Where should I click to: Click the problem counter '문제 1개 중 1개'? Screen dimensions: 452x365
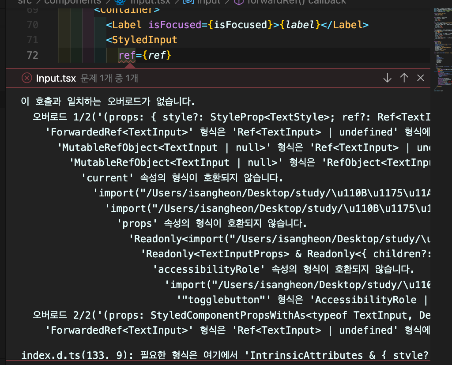tap(109, 78)
